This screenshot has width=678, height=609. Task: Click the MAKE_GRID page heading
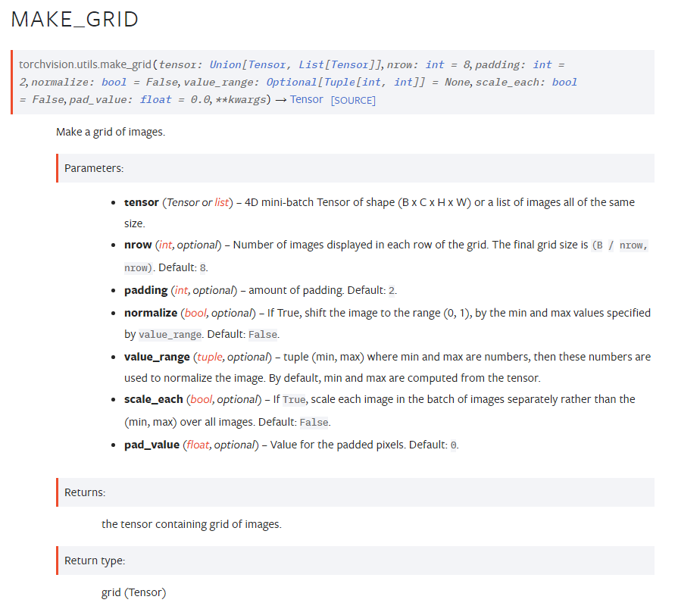click(x=74, y=20)
